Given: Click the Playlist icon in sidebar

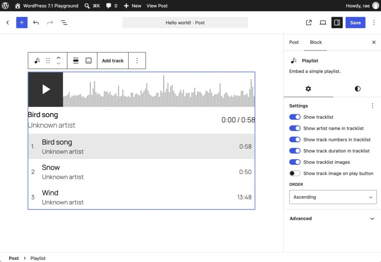Looking at the screenshot, I should click(x=294, y=61).
